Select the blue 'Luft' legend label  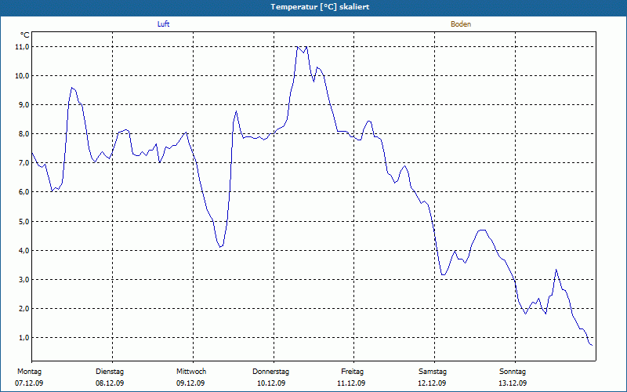click(x=163, y=24)
